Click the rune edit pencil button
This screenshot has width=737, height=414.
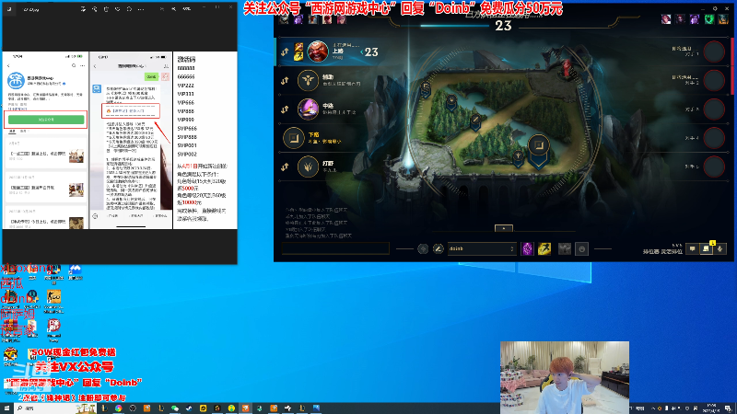click(439, 248)
